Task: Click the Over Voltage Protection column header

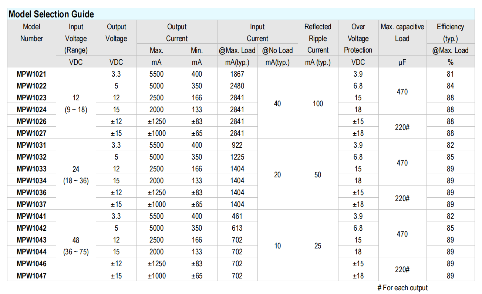Action: [358, 38]
